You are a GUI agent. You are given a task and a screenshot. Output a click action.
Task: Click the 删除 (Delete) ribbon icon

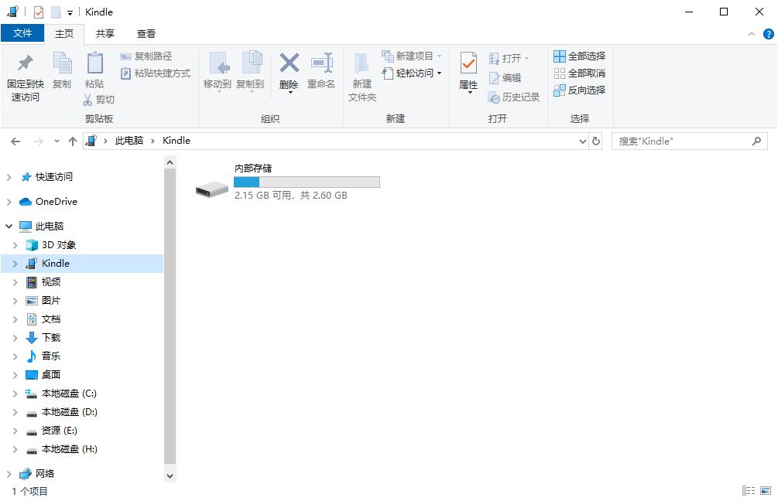click(x=289, y=70)
